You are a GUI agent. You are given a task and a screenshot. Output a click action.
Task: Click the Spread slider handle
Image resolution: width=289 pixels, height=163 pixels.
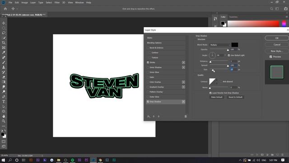(x=228, y=66)
